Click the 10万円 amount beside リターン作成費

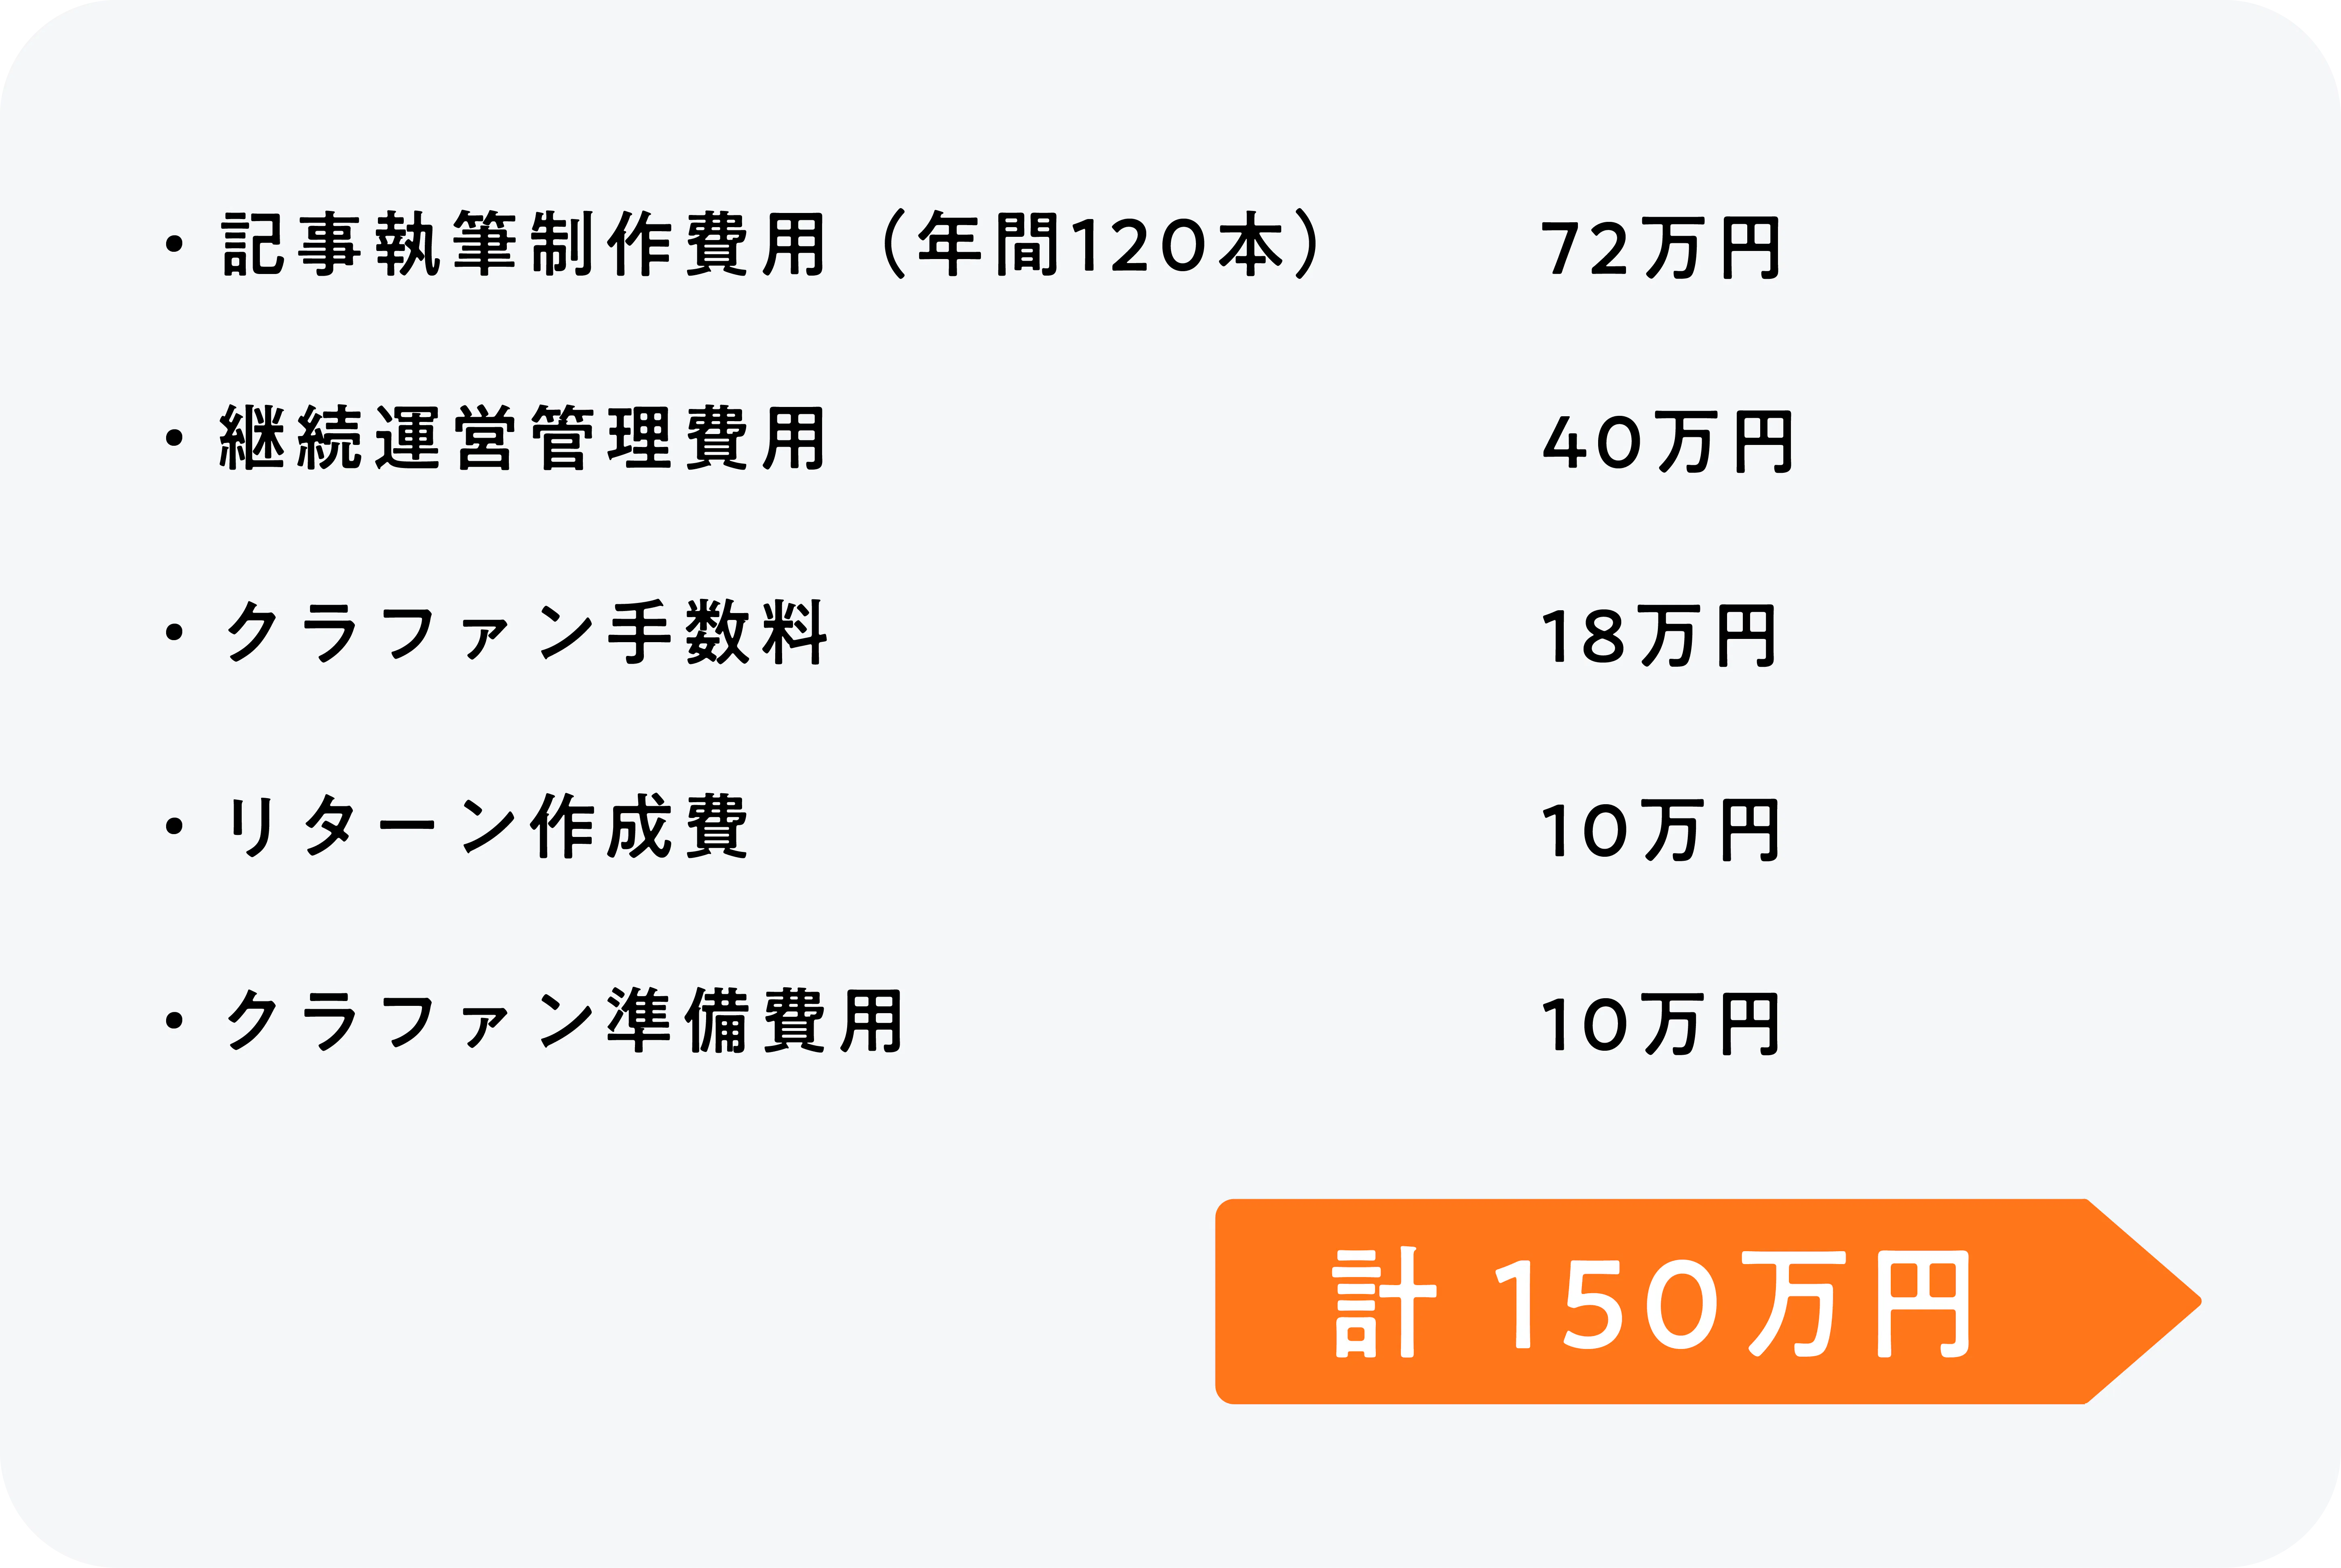[1660, 830]
